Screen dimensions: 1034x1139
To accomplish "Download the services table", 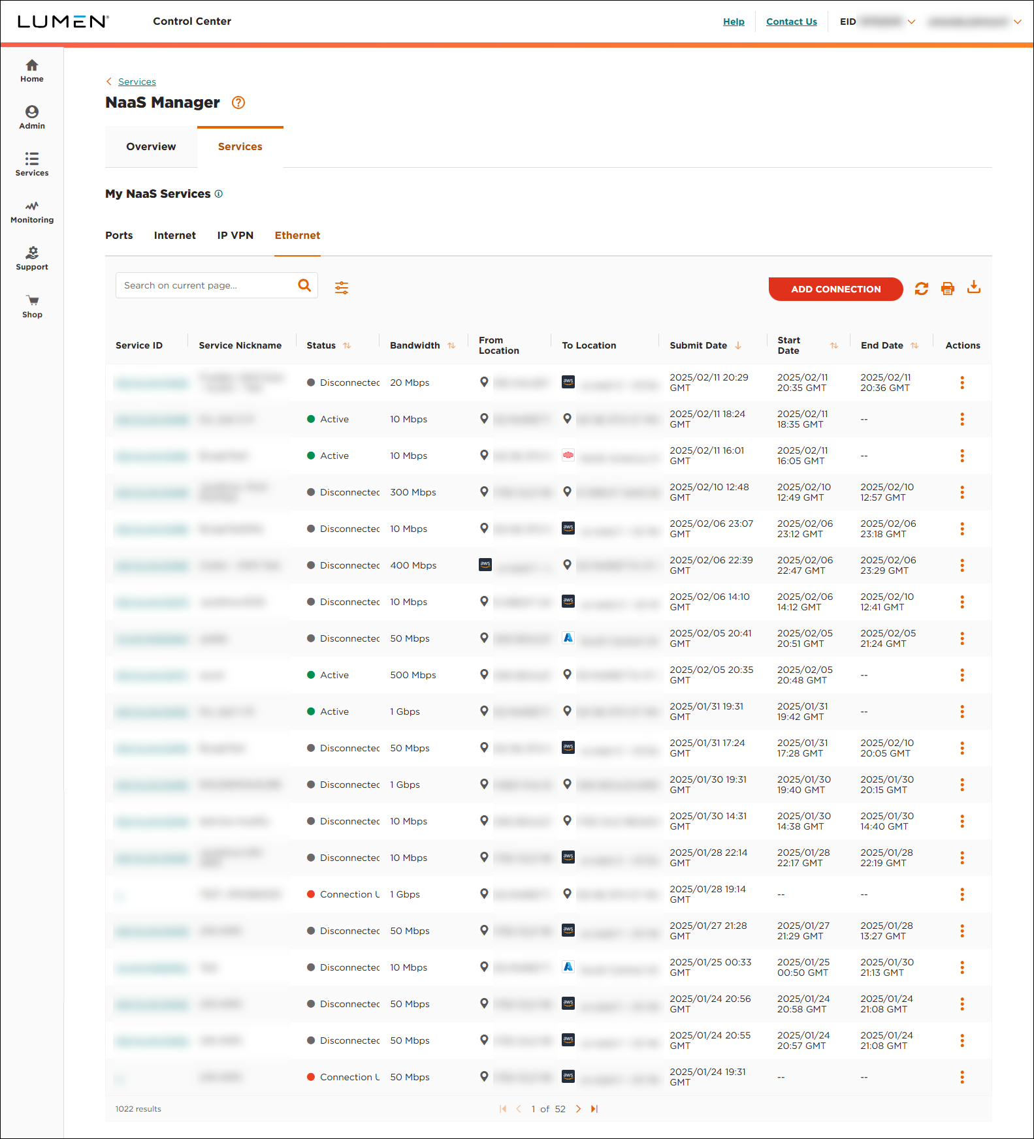I will tap(974, 287).
